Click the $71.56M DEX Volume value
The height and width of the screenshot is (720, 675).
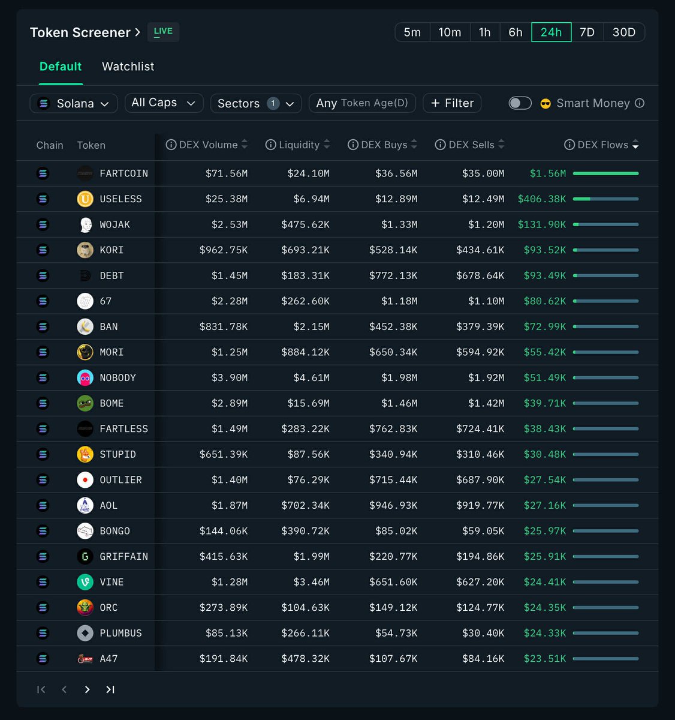point(227,173)
